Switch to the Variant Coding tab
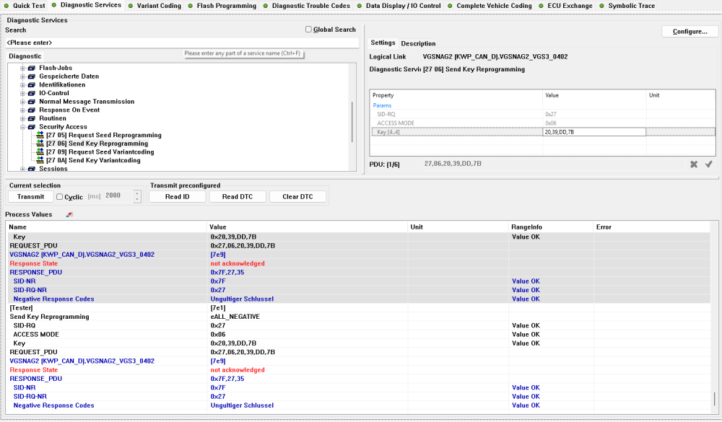This screenshot has height=422, width=722. pos(155,6)
